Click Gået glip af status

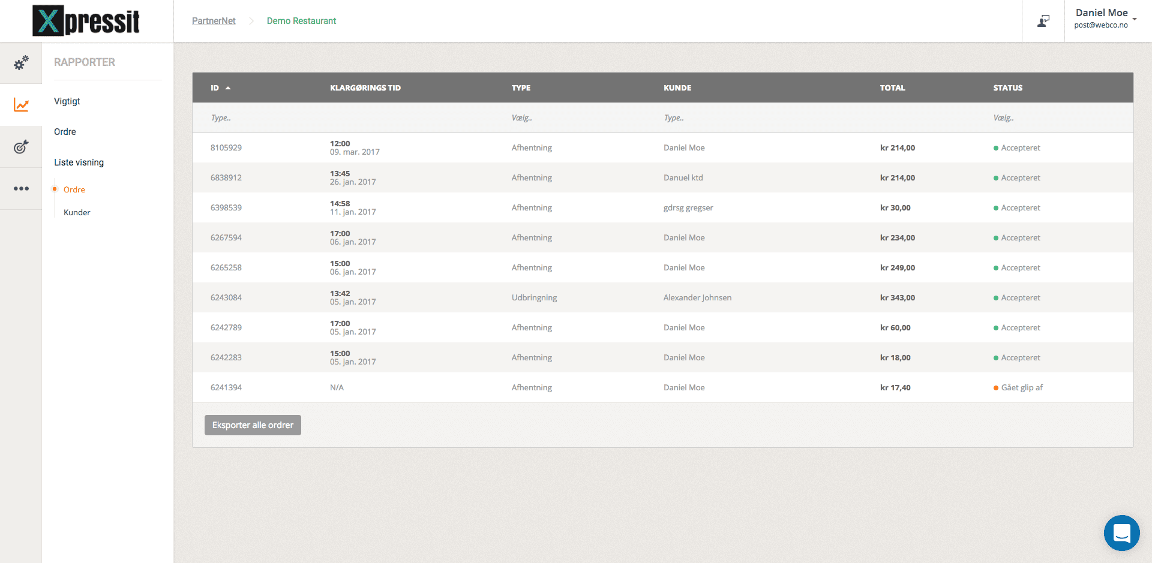1018,388
